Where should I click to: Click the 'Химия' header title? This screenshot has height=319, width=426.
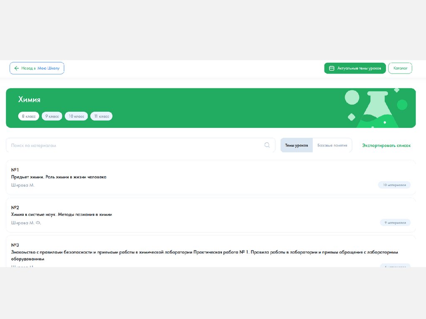click(x=30, y=100)
